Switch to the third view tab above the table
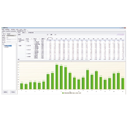128x126 pixels. 31,33
